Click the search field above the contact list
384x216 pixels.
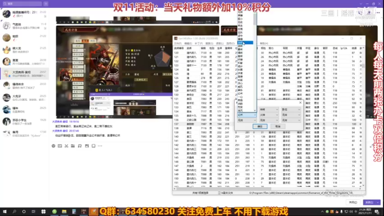(x=22, y=4)
